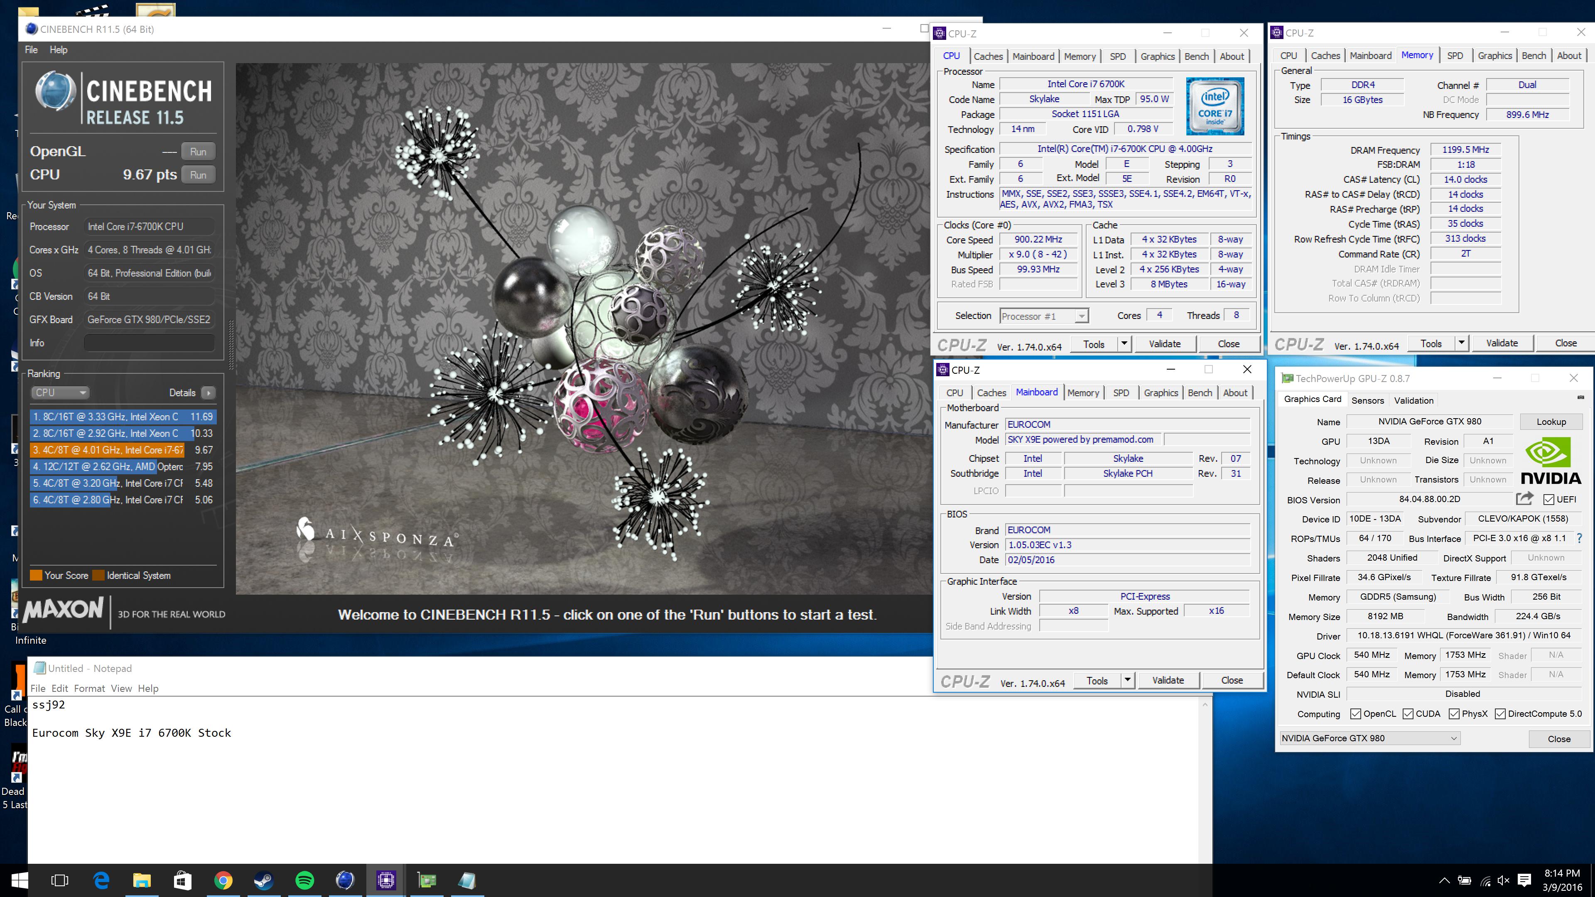Open the Caches tab in CPU-Z CPU window

pyautogui.click(x=988, y=56)
